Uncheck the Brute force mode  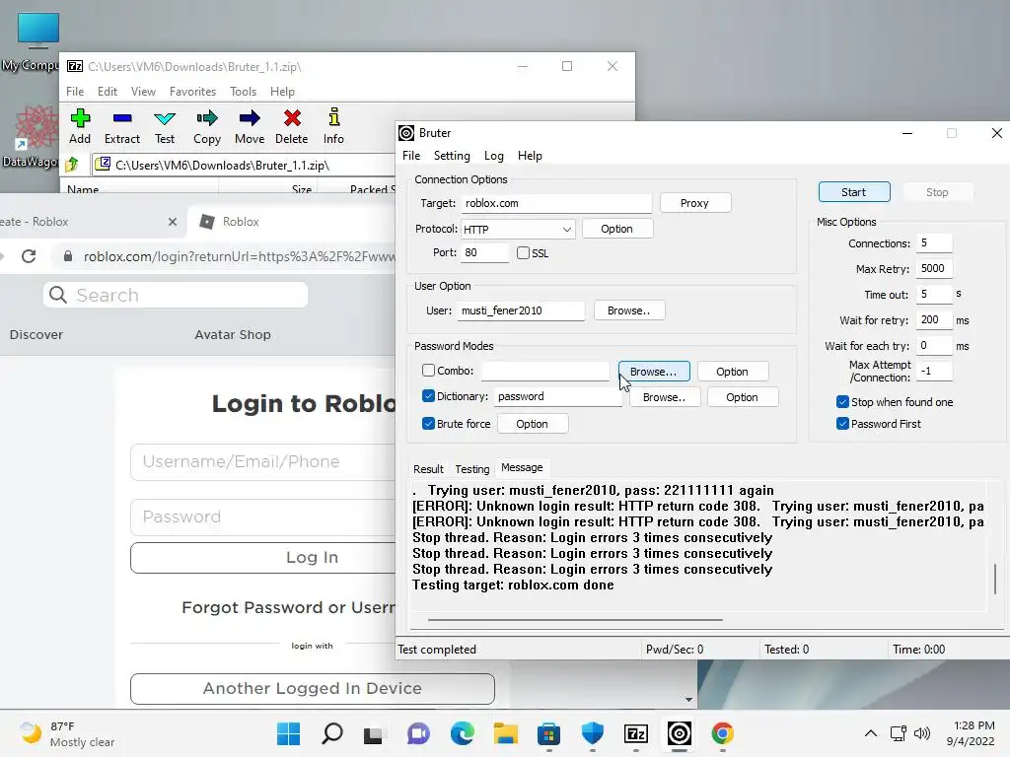click(x=428, y=424)
